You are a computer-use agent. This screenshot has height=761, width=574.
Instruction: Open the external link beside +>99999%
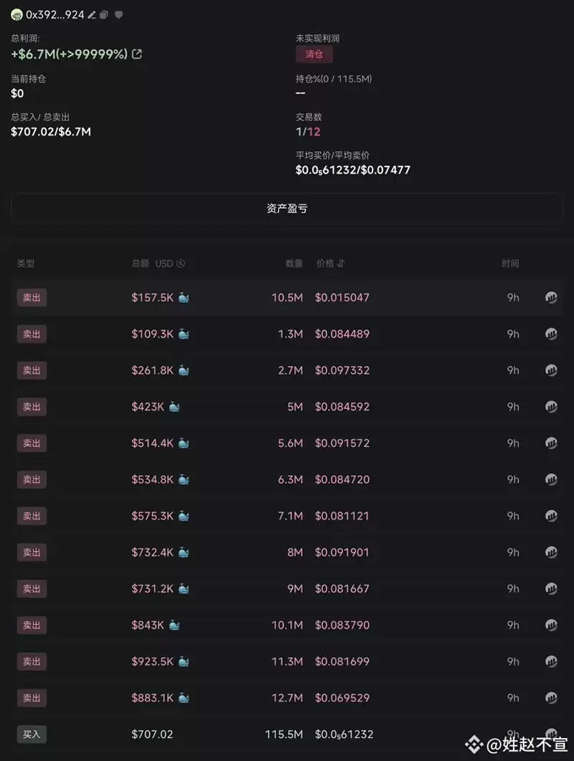click(136, 53)
